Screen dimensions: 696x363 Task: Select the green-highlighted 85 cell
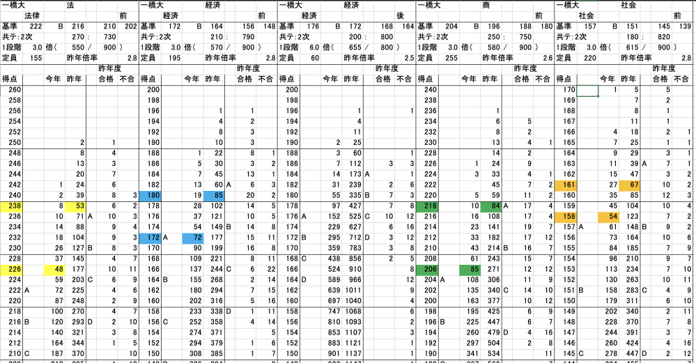pos(470,270)
